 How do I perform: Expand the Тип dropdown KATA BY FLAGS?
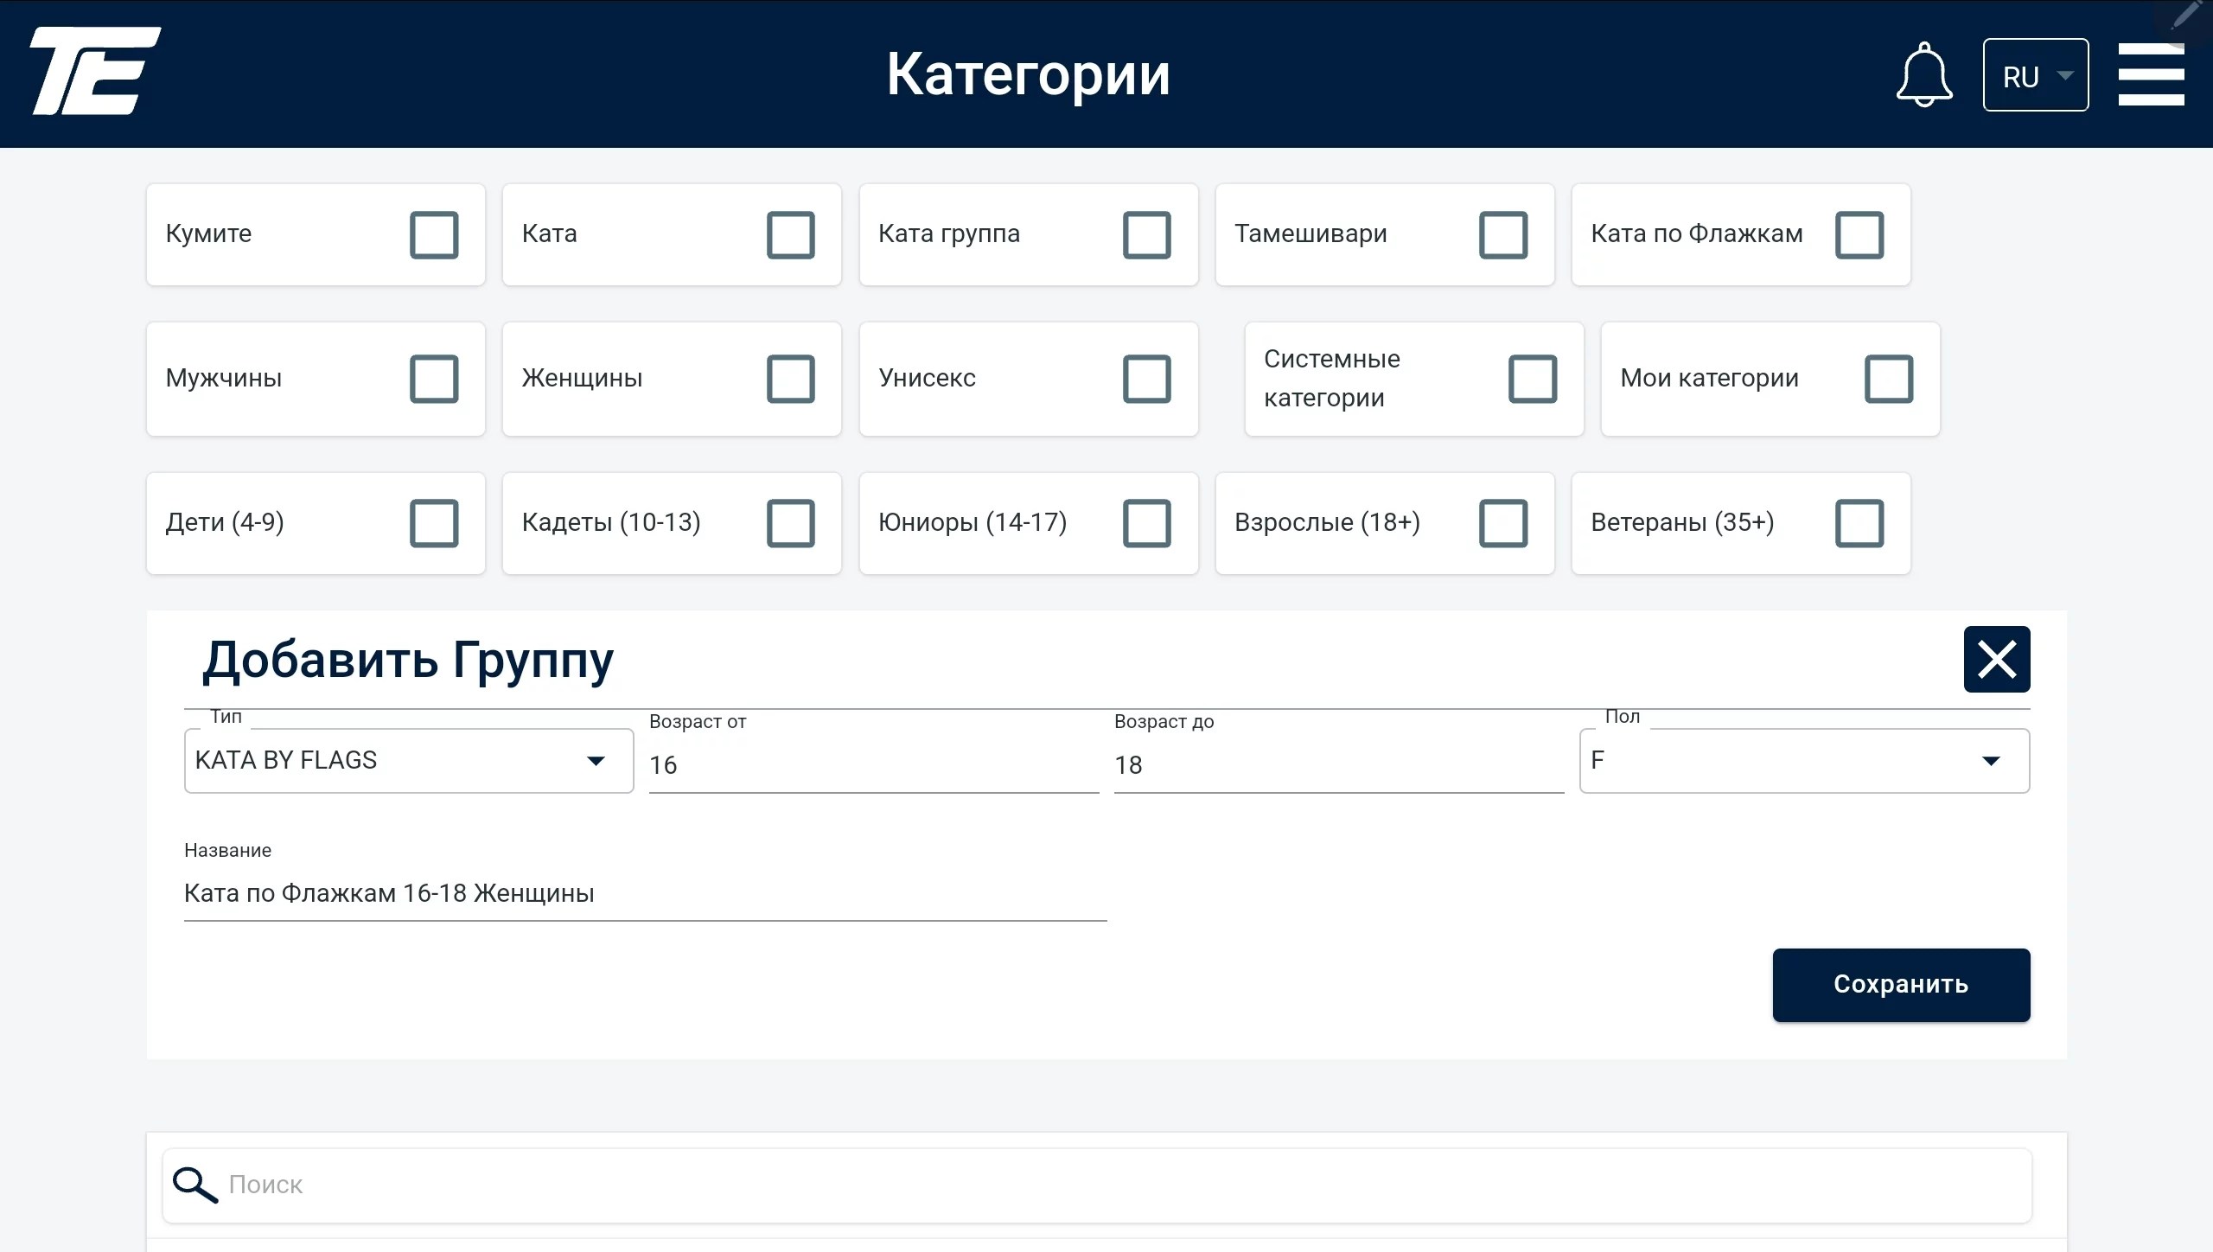pos(409,761)
